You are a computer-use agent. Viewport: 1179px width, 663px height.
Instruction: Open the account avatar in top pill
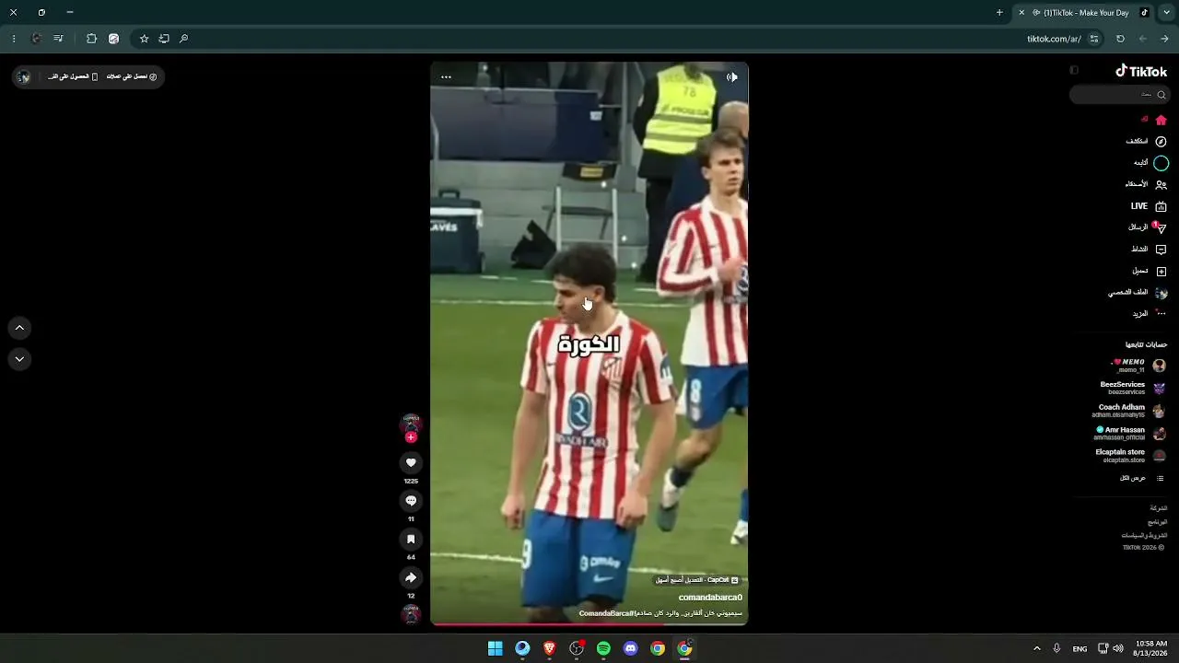click(24, 76)
